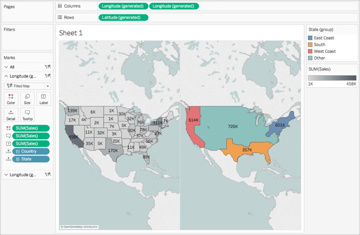
Task: Open the Color marks card button
Action: (11, 99)
